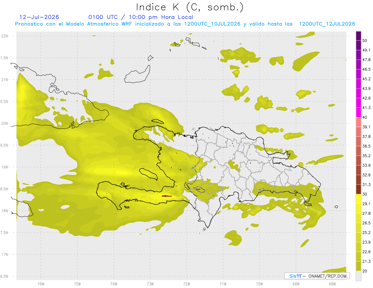Click the "76W" longitude label
Viewport: 373px width, 288px height.
coord(41,284)
